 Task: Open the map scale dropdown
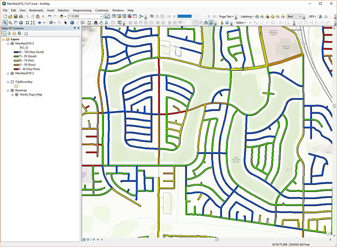(x=101, y=16)
